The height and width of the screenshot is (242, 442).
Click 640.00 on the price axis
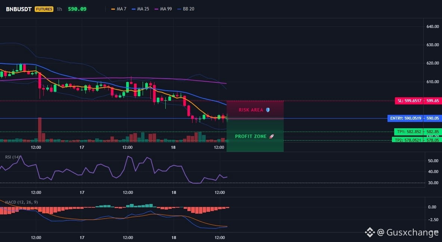click(433, 26)
